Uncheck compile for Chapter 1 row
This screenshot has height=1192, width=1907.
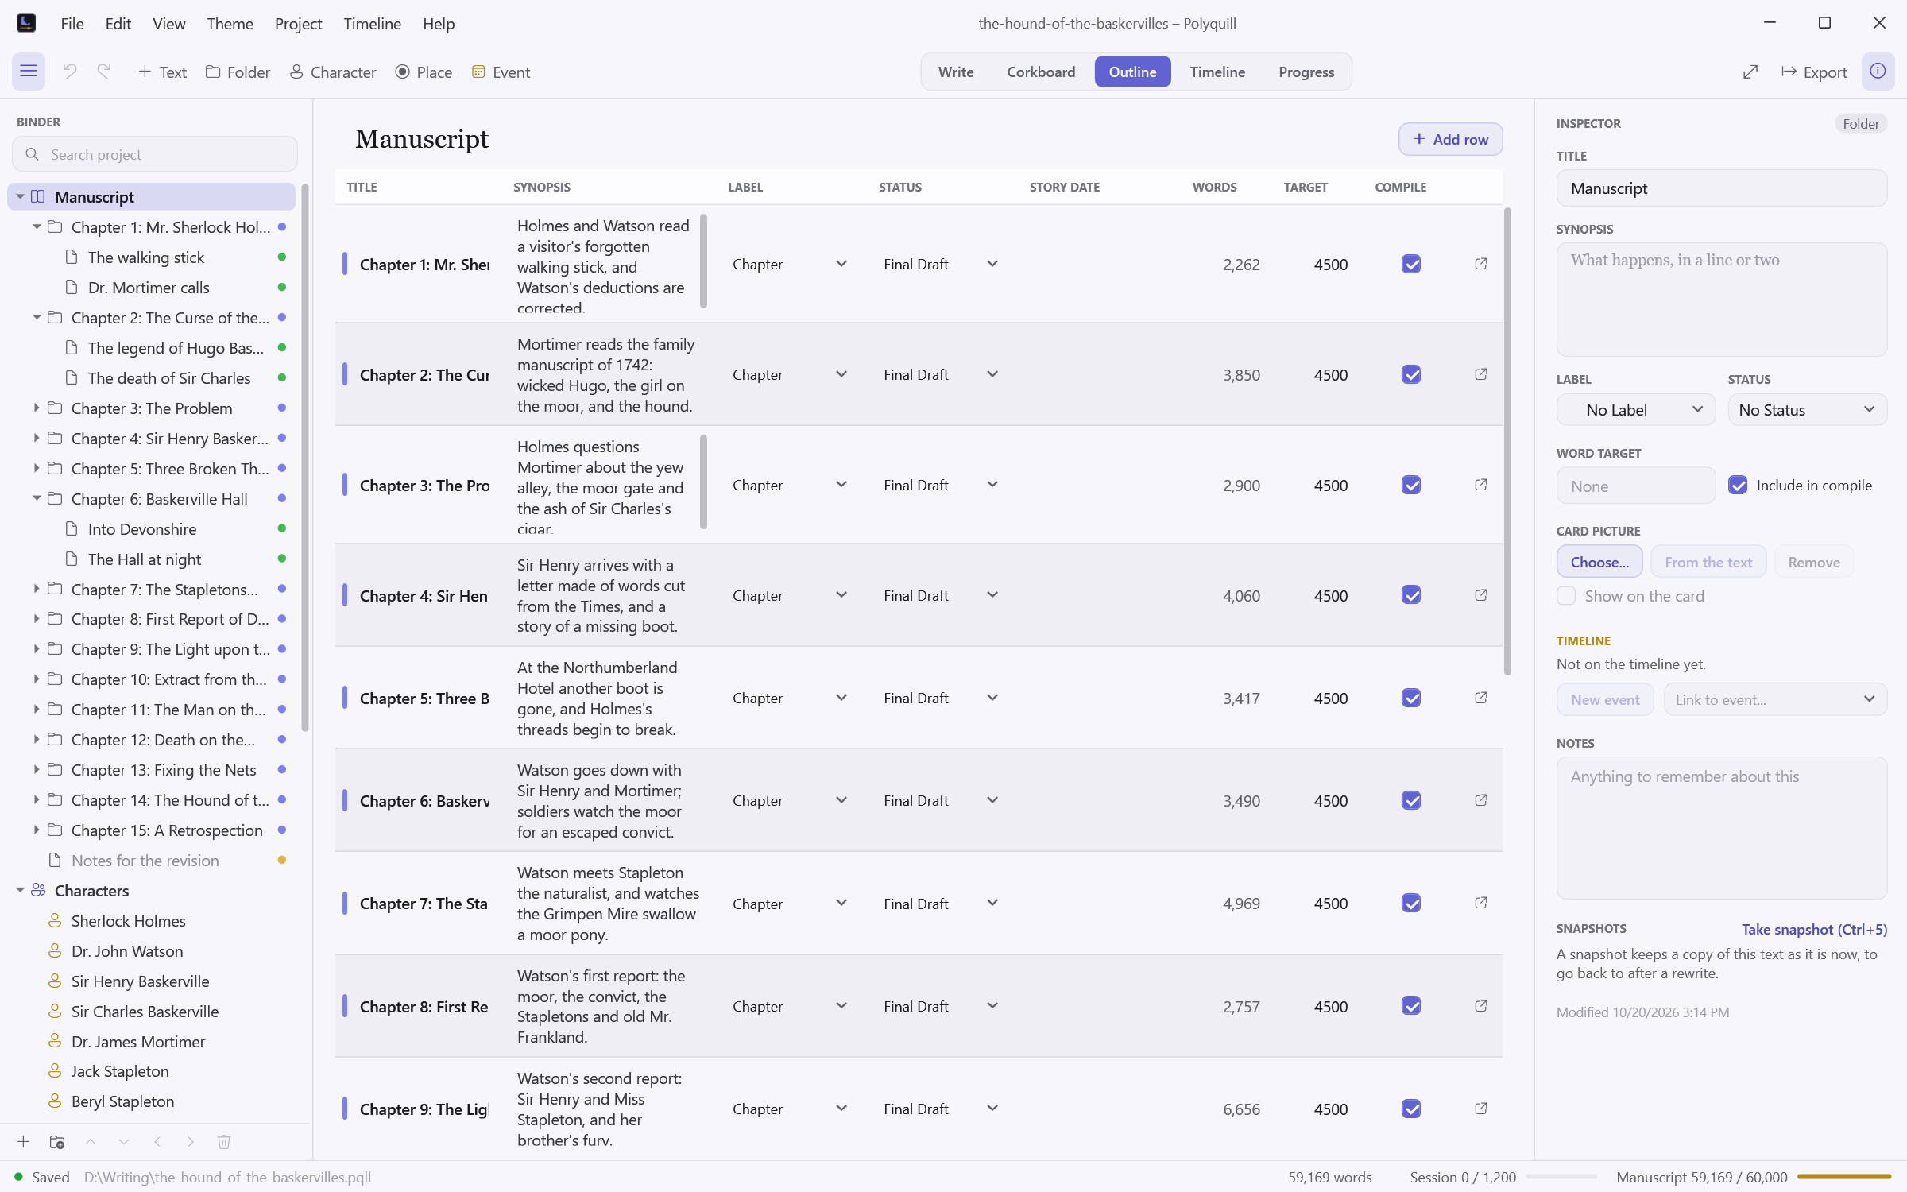1411,264
